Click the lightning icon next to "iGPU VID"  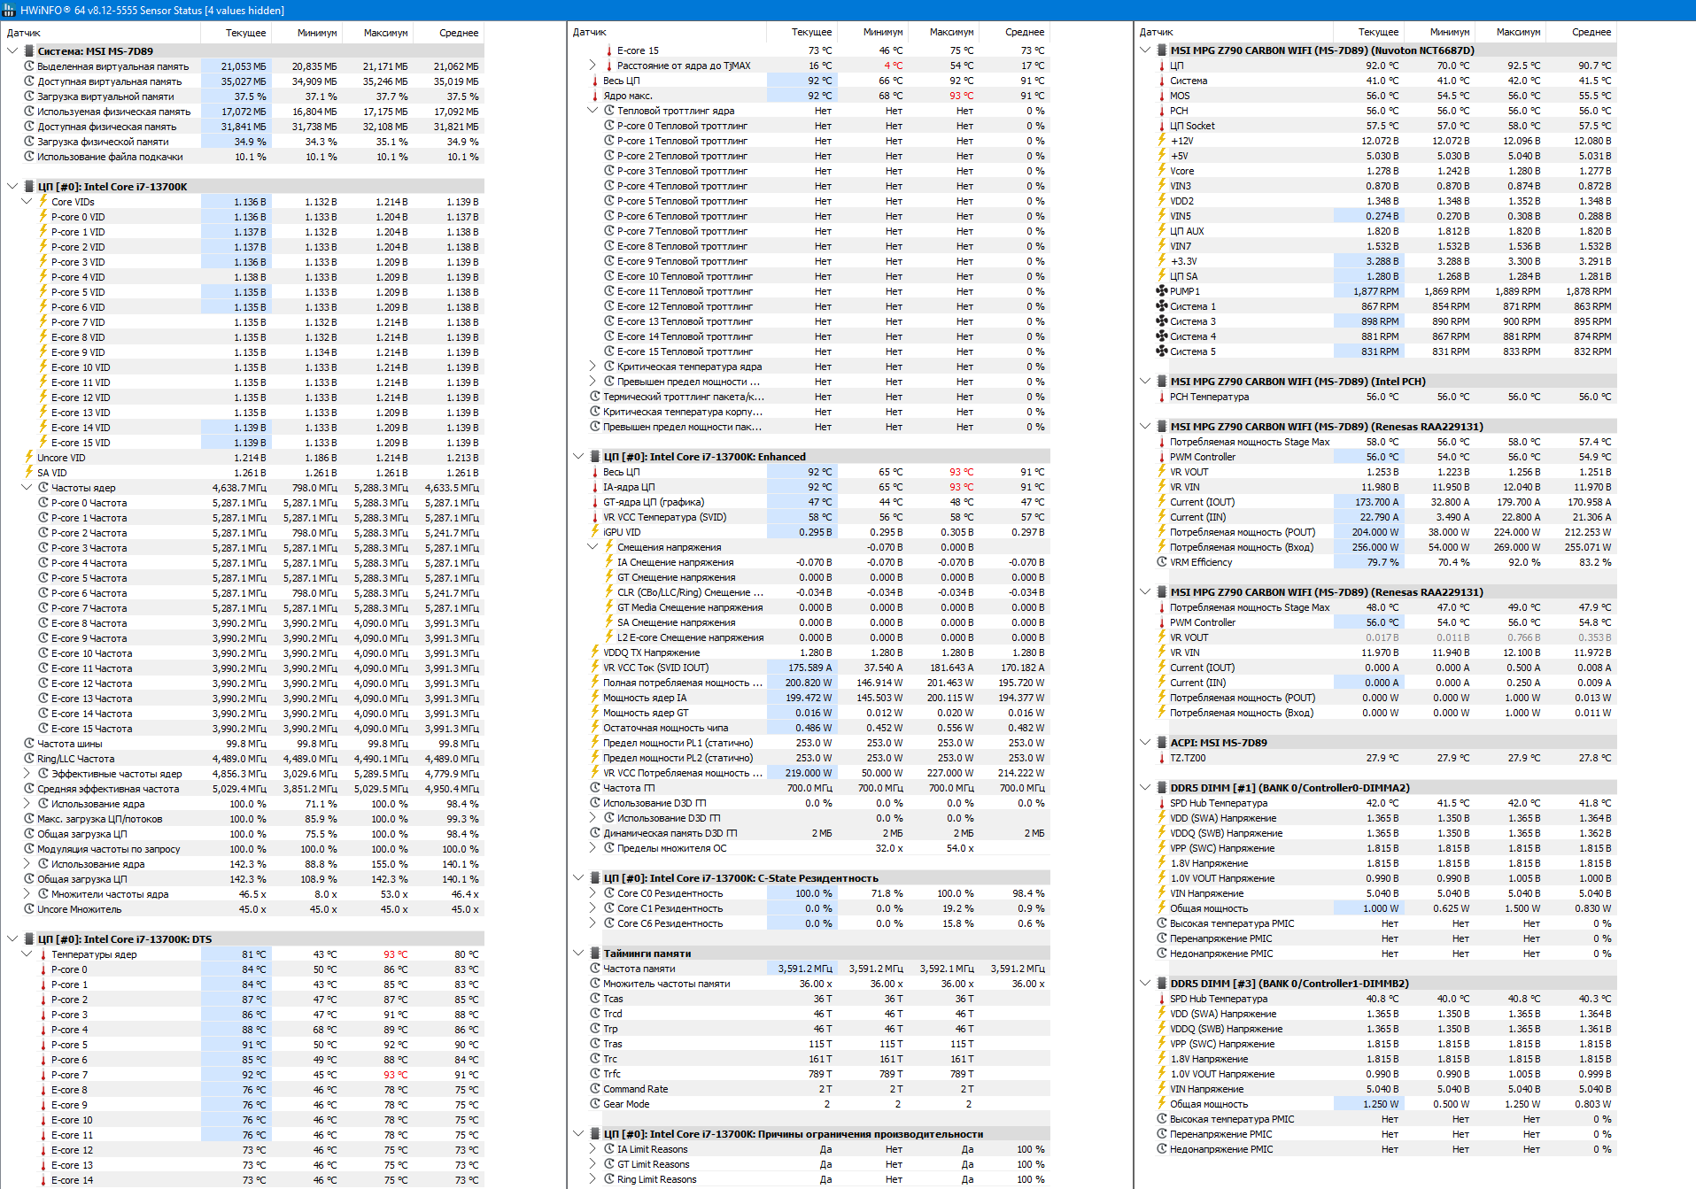(x=595, y=532)
